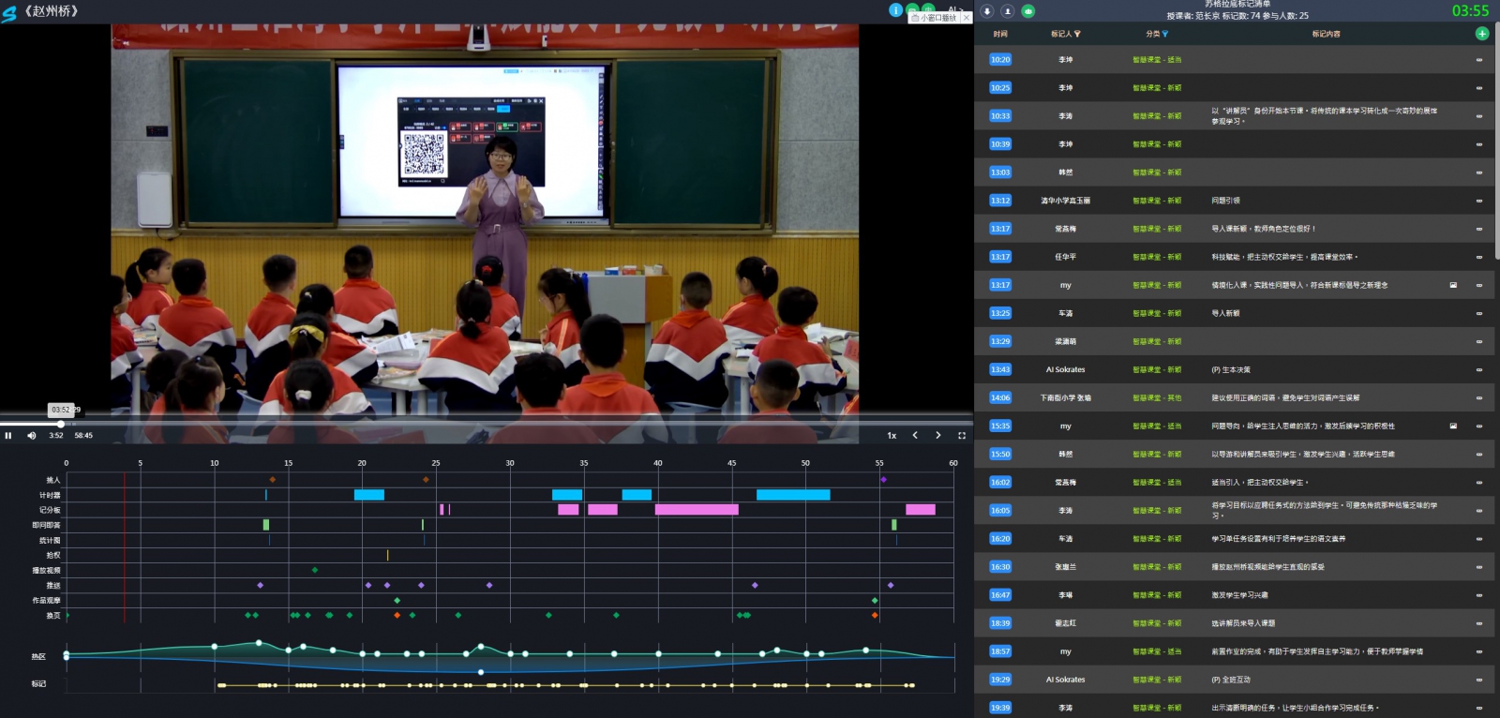Click the link icon on 13:12 row

coord(1479,201)
